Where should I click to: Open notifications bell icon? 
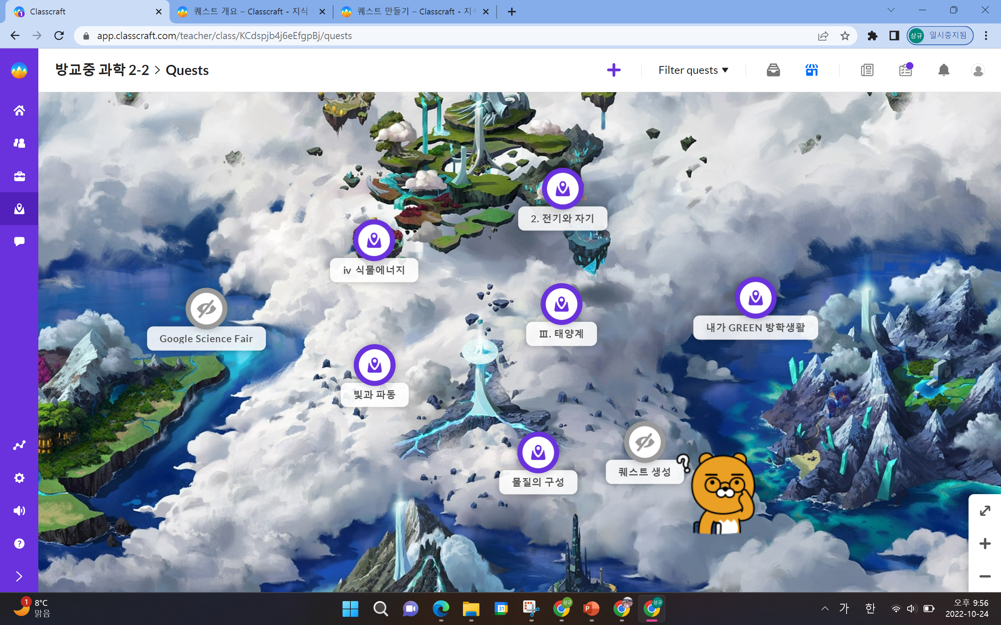[944, 70]
